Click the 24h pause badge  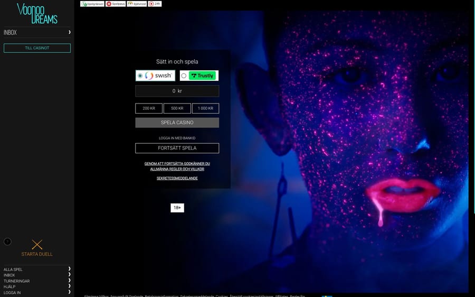pos(155,4)
